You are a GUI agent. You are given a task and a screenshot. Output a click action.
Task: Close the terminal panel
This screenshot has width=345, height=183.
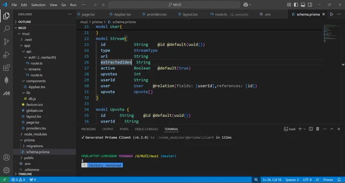(x=339, y=129)
